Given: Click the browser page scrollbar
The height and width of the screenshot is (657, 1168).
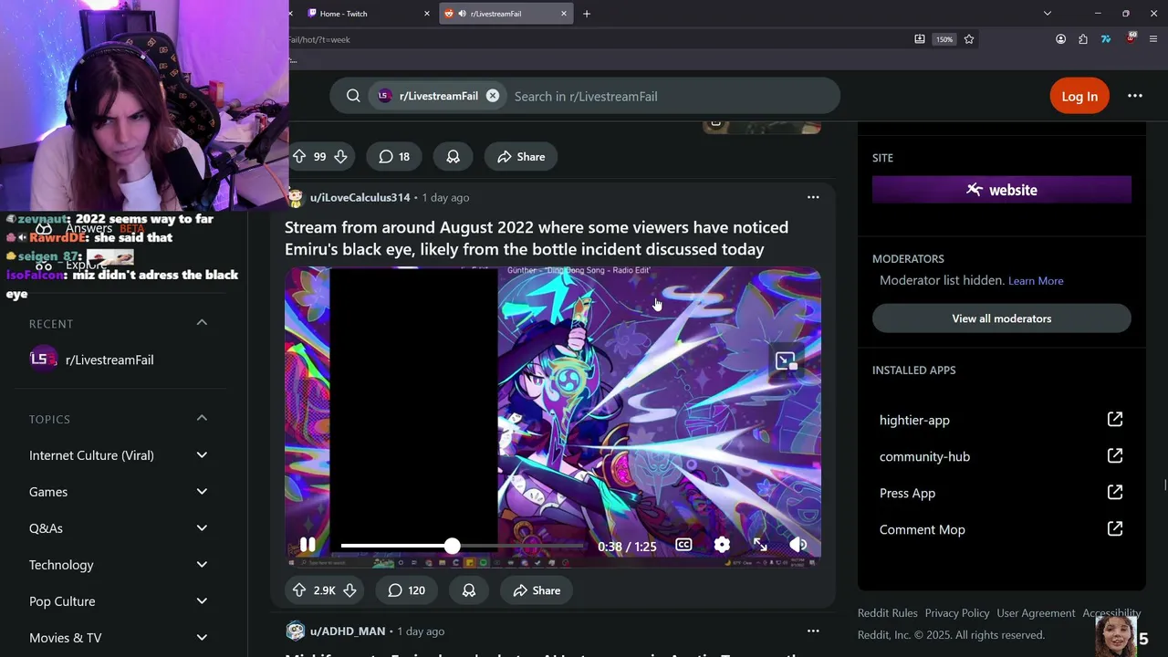Looking at the screenshot, I should pos(1165,485).
